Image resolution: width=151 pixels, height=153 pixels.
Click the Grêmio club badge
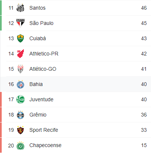(20, 115)
